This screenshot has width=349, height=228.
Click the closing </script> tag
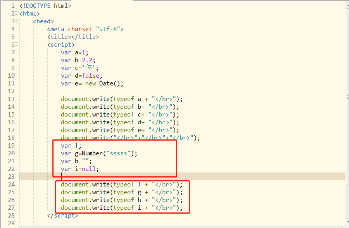coord(62,216)
